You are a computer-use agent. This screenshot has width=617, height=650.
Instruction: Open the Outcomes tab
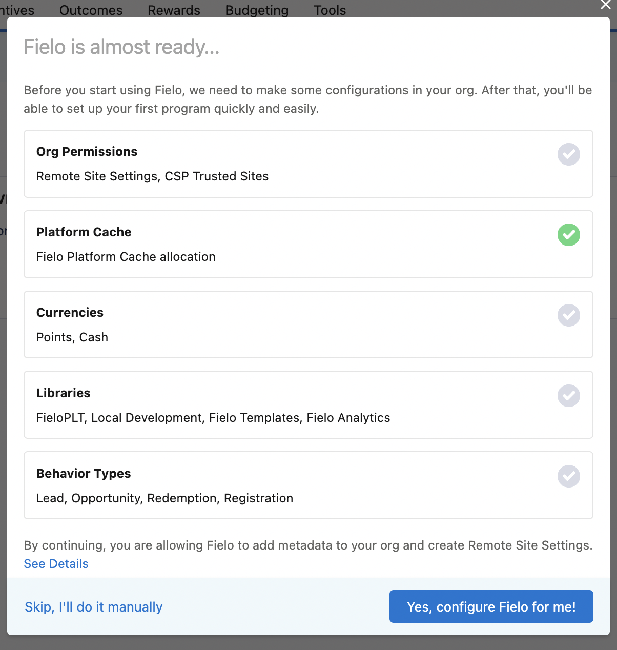pyautogui.click(x=91, y=10)
